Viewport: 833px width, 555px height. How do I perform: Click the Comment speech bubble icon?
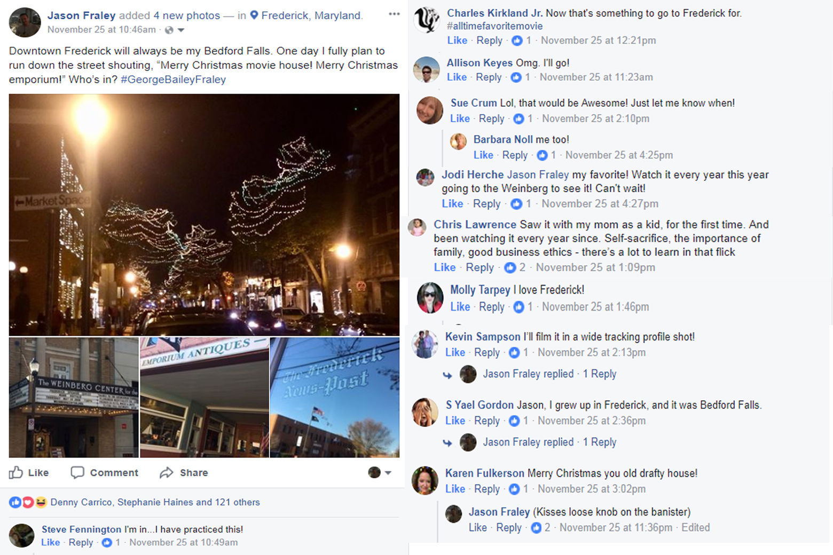pyautogui.click(x=77, y=473)
